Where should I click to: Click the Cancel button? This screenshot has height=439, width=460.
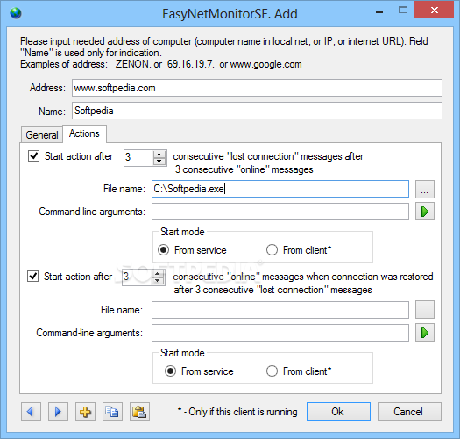(x=409, y=412)
